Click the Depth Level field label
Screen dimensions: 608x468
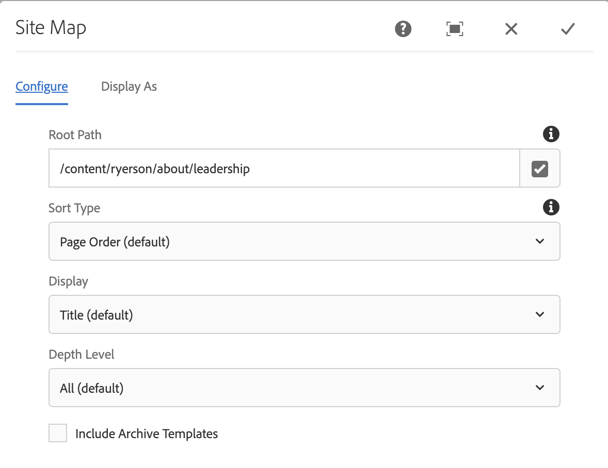82,355
